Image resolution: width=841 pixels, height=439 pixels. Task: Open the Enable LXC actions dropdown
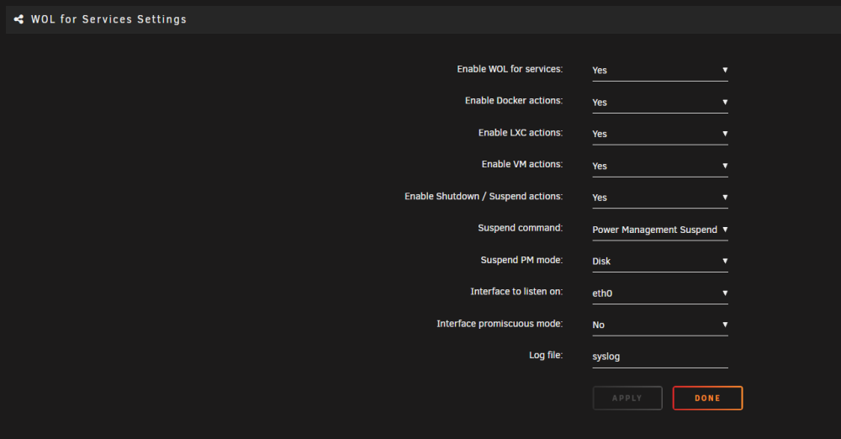pyautogui.click(x=659, y=134)
